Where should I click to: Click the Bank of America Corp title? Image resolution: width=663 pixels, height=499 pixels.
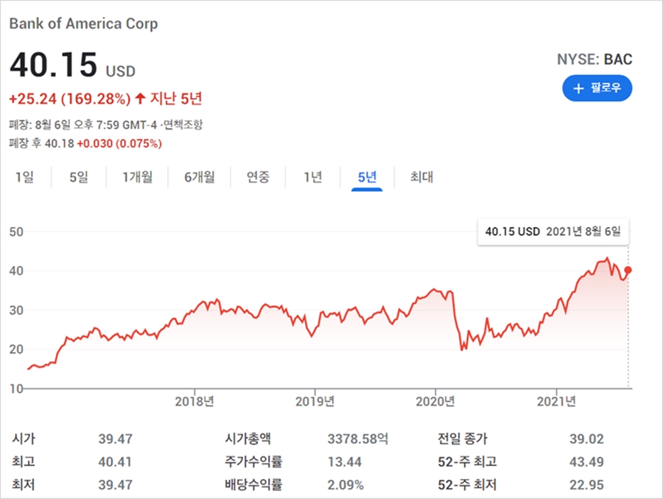pos(84,24)
